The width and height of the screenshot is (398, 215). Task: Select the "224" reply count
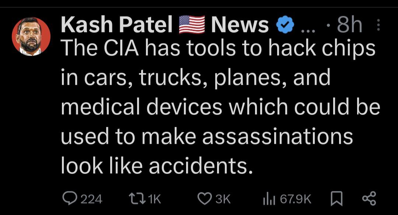pos(91,200)
